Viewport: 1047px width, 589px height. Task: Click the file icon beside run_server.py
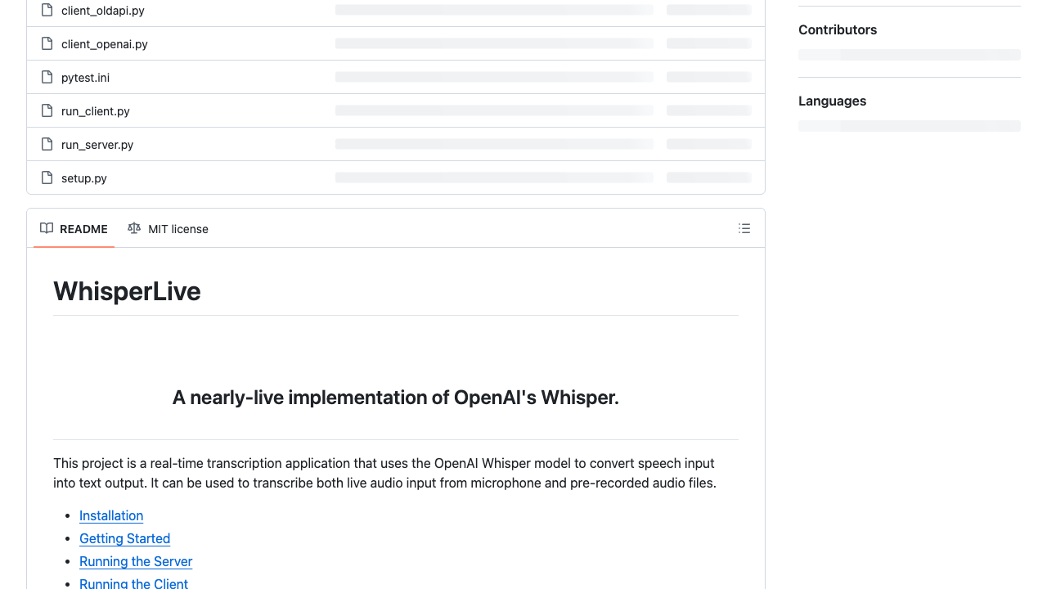pyautogui.click(x=47, y=145)
